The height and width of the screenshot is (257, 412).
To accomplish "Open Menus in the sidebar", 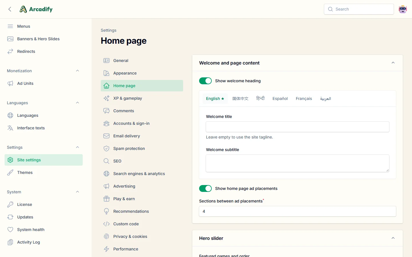I will [43, 26].
